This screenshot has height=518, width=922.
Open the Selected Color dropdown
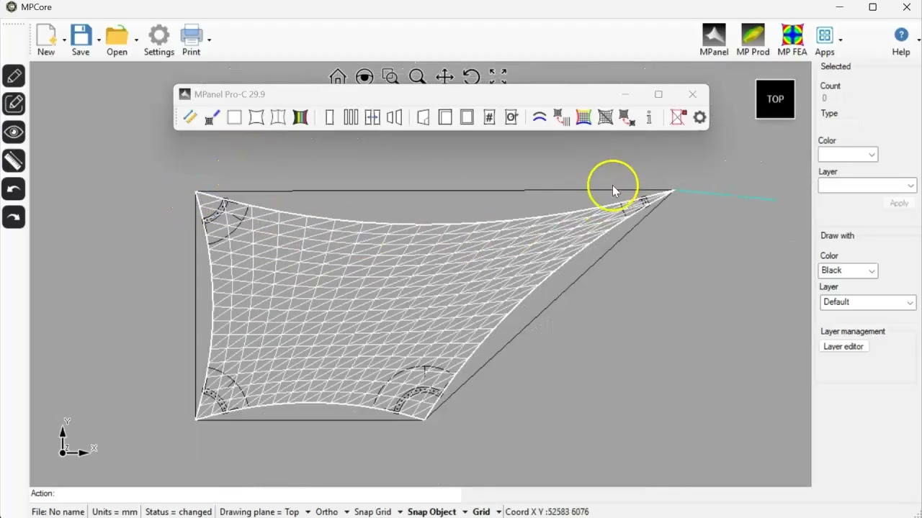848,155
